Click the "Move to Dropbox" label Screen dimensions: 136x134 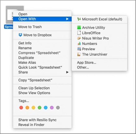pyautogui.click(x=38, y=35)
